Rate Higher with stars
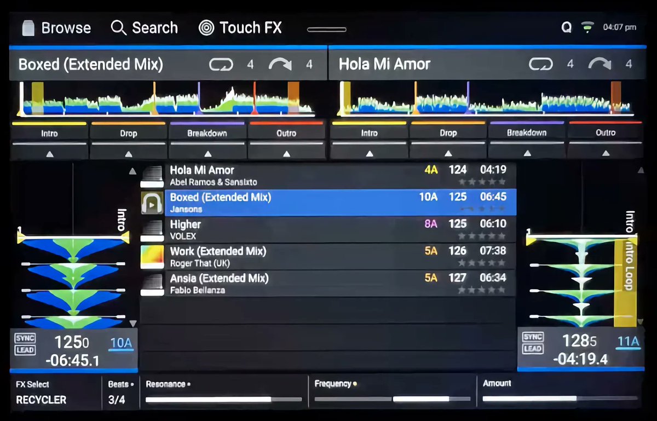 click(482, 236)
